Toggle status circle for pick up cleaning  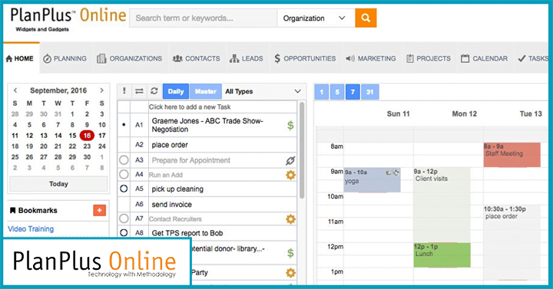coord(124,189)
